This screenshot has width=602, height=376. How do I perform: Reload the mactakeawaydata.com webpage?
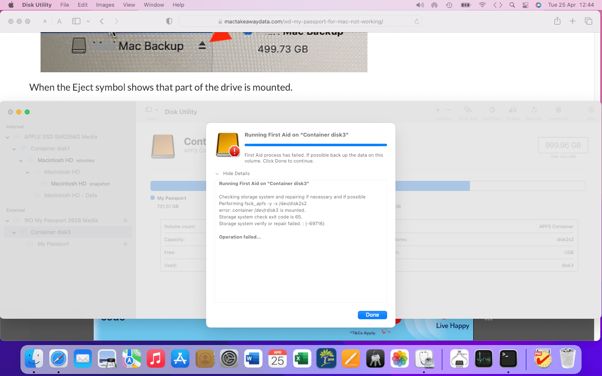[x=416, y=20]
